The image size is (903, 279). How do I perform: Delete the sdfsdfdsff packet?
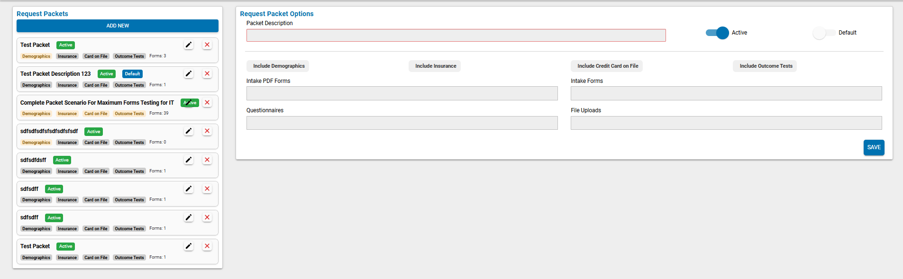point(207,160)
